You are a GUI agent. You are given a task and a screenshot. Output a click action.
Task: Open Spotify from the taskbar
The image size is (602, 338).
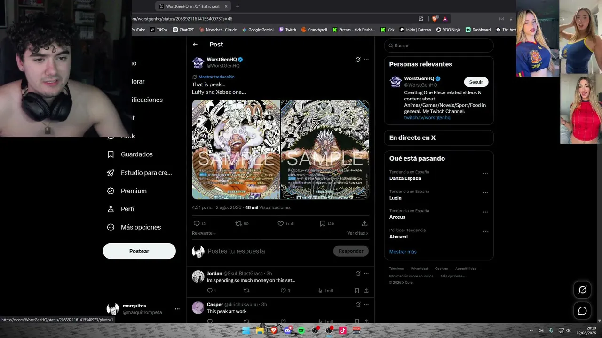(x=301, y=330)
